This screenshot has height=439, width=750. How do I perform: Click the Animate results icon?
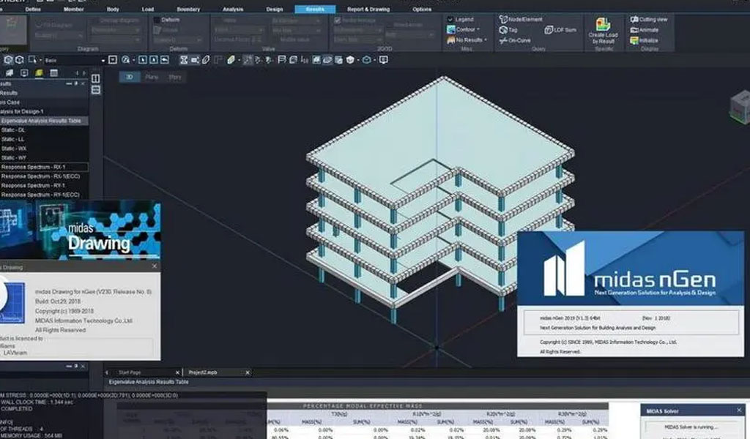pos(634,30)
